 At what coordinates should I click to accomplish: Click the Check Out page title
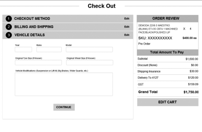pos(102,6)
